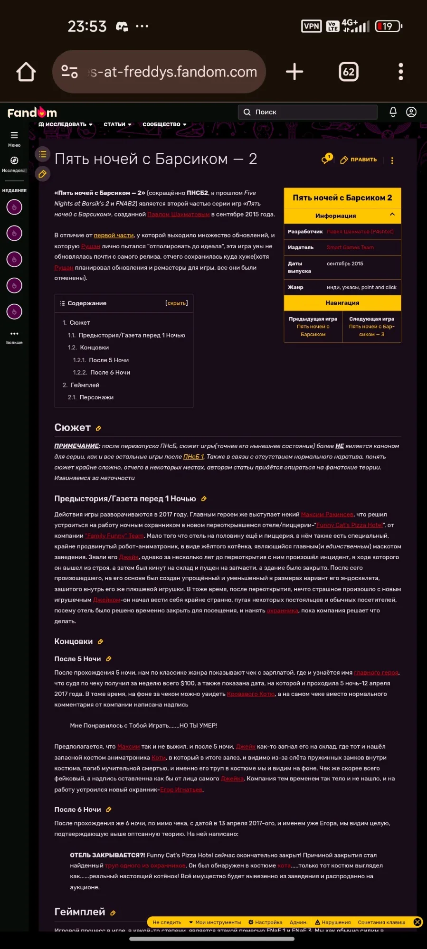427x949 pixels.
Task: Open the ПНсБ 1 link in note
Action: tap(194, 457)
